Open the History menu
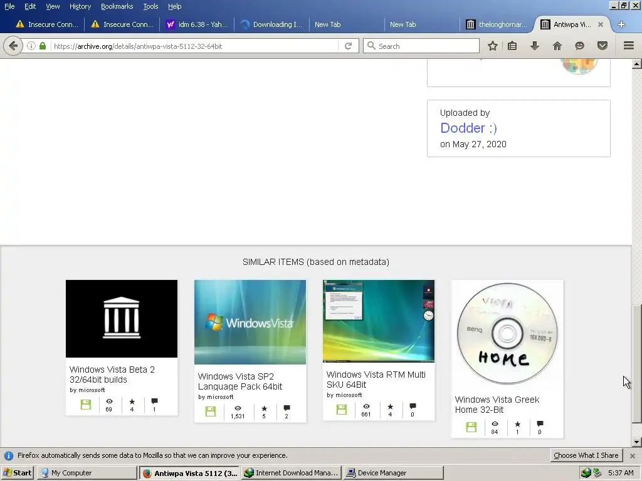642x481 pixels. coord(80,6)
